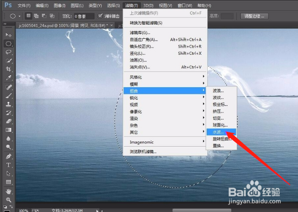Select the Rectangle shape tool
Viewport: 298px width, 212px height.
[x=9, y=182]
